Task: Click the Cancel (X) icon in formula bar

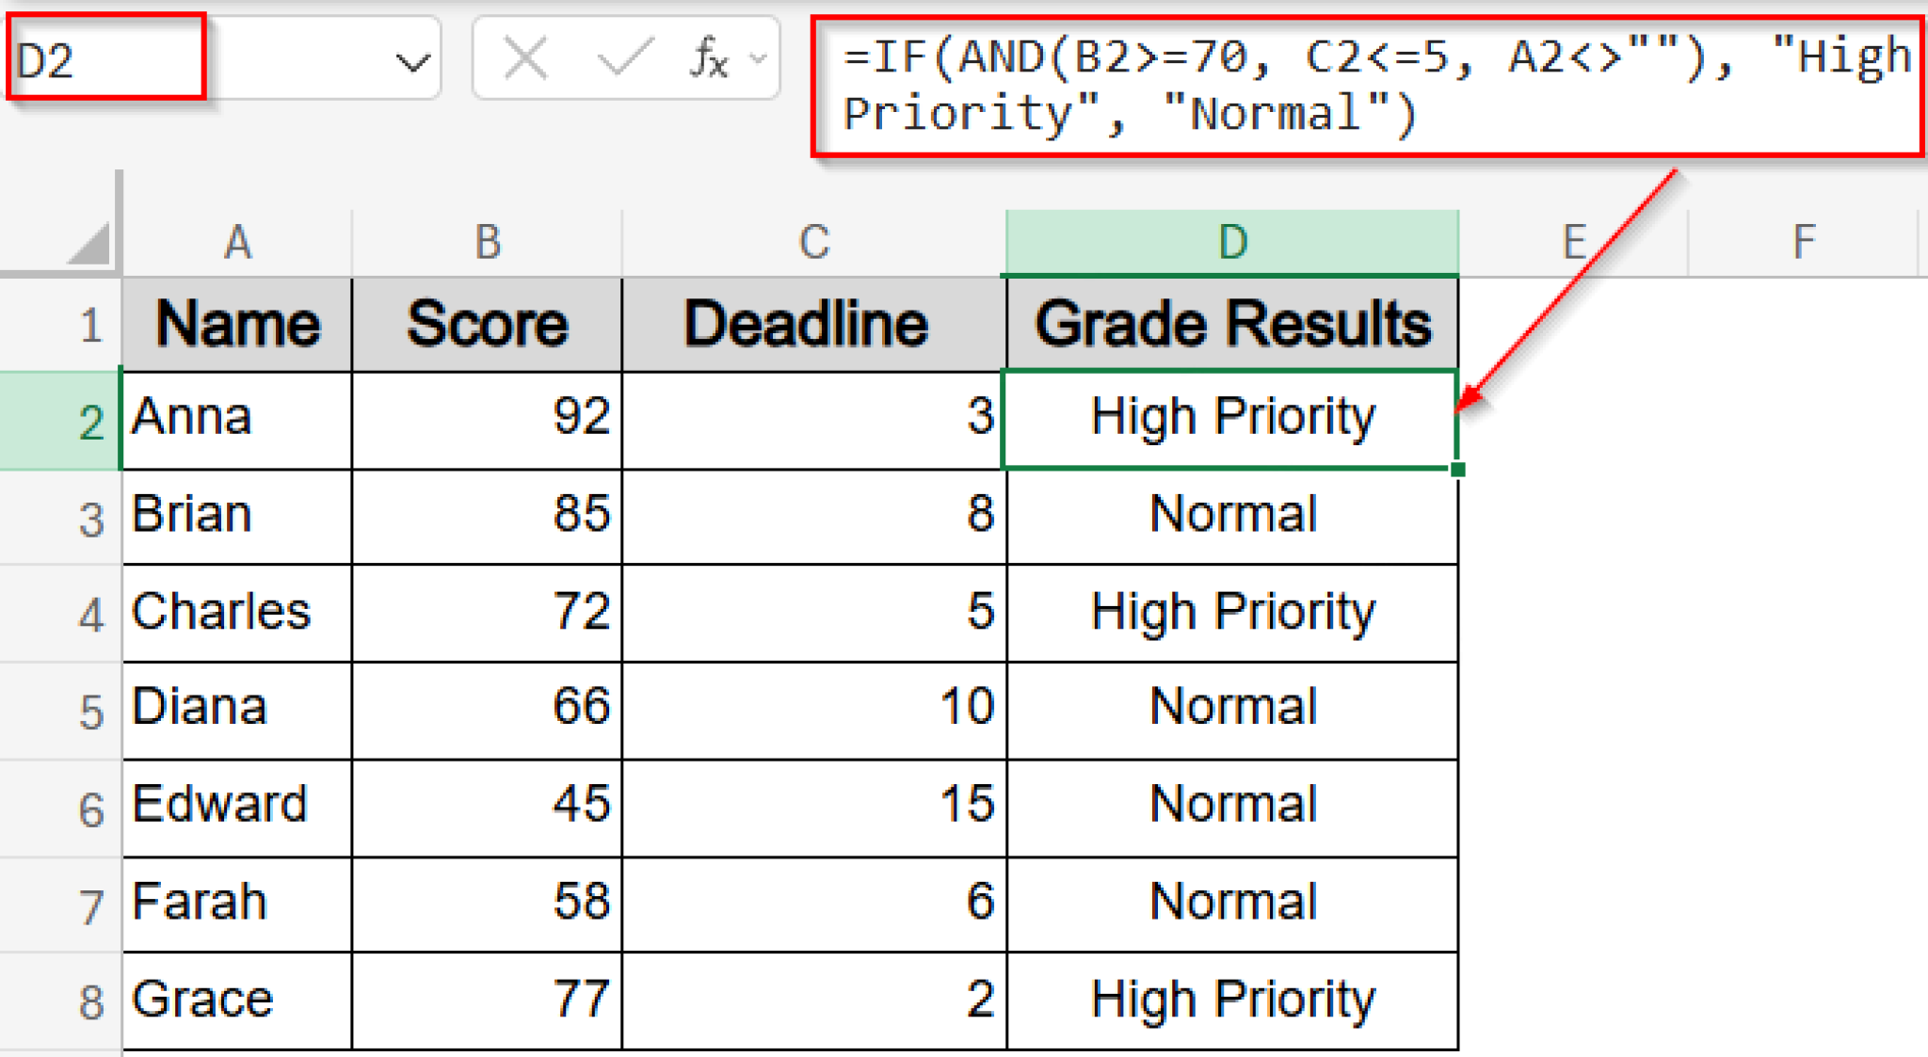Action: (524, 58)
